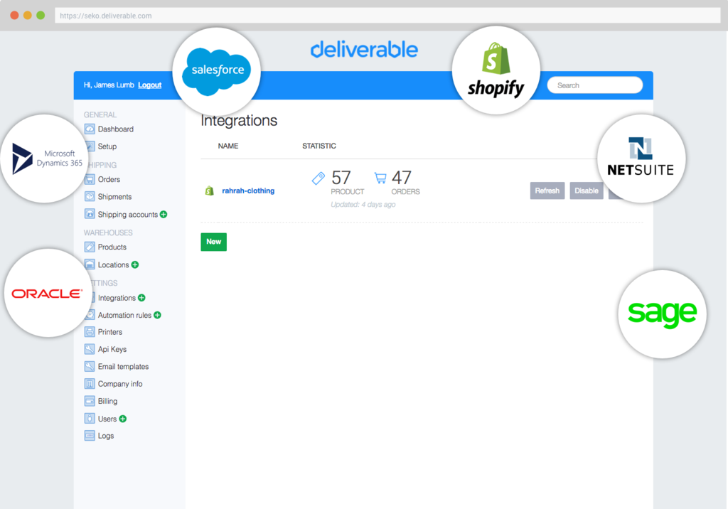
Task: Focus the Search field
Action: (x=595, y=85)
